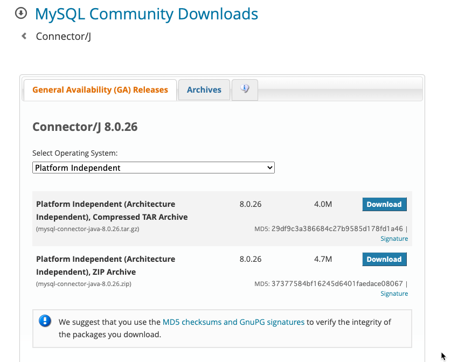This screenshot has height=362, width=451.
Task: Select the General Availability (GA) Releases tab
Action: [x=100, y=90]
